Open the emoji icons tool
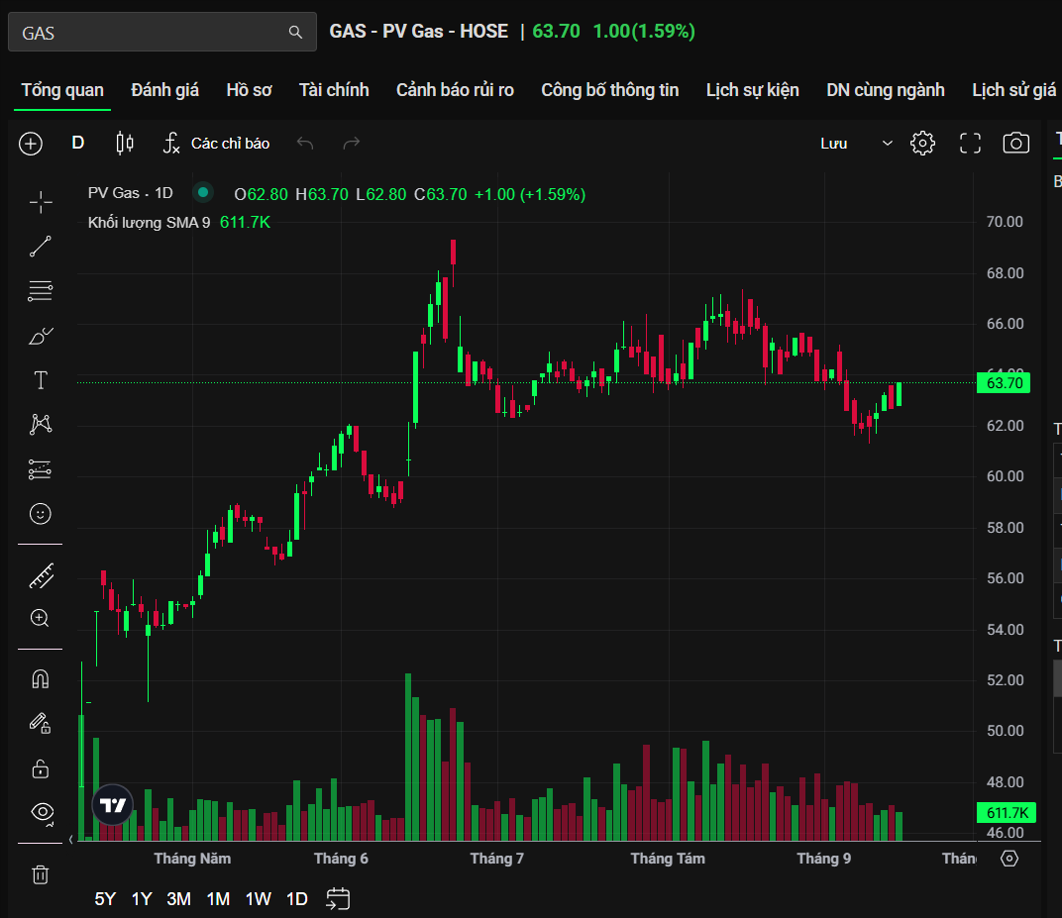 coord(41,514)
